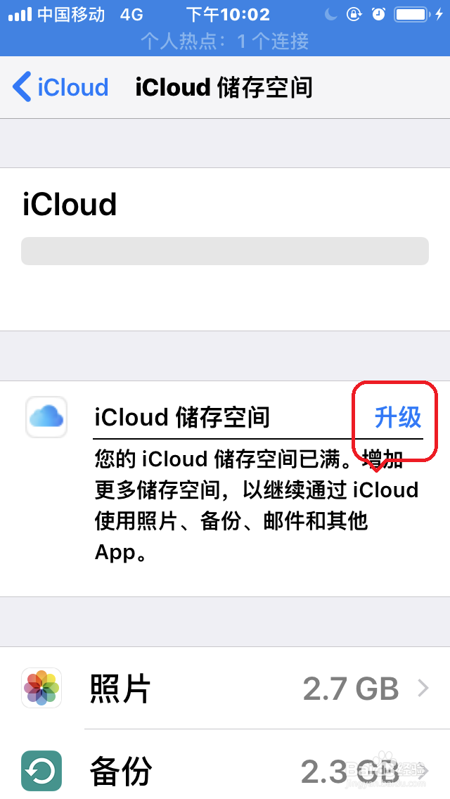450x799 pixels.
Task: Tap the rotation lock status icon
Action: tap(354, 14)
